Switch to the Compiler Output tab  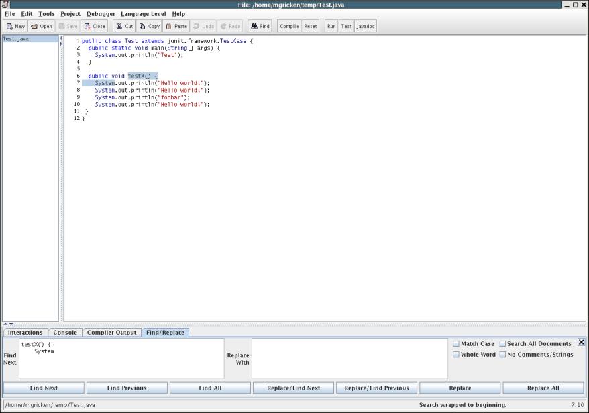click(111, 333)
